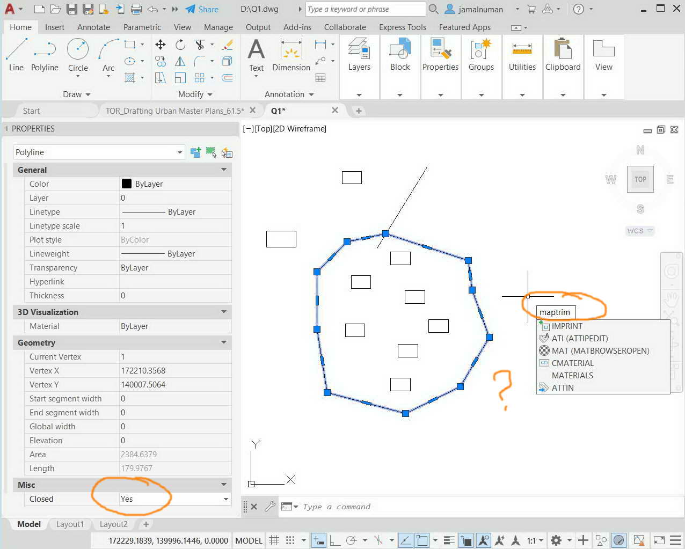Select the Circle tool

pos(78,52)
